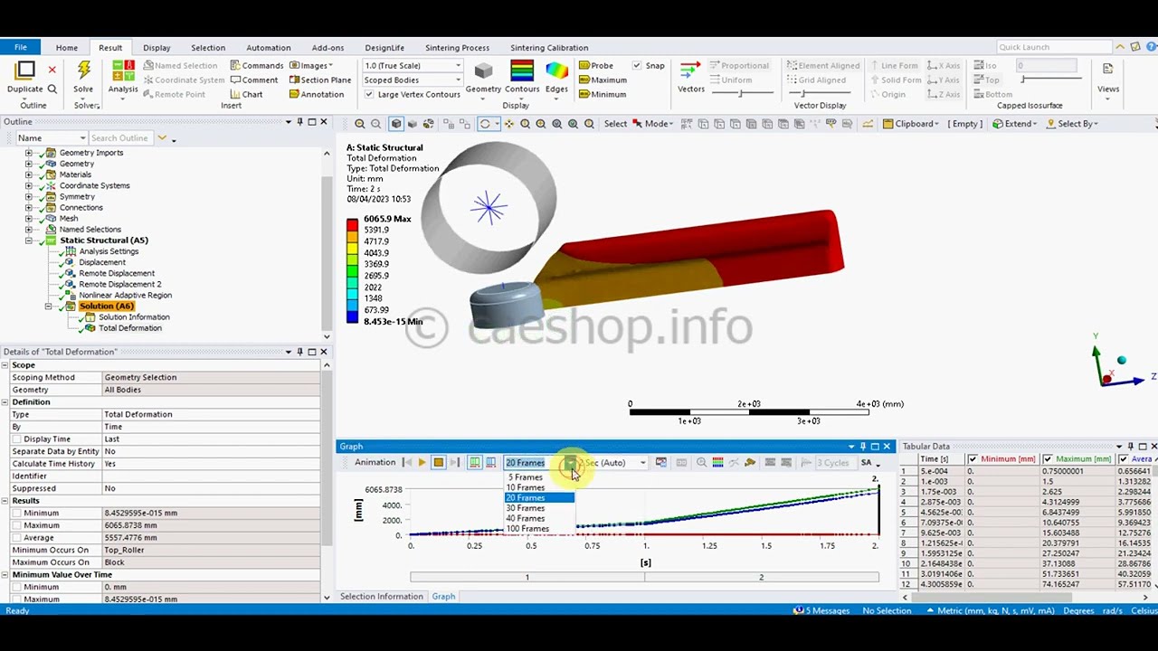Open the Scoped Bodies dropdown
The image size is (1158, 651).
[x=413, y=80]
